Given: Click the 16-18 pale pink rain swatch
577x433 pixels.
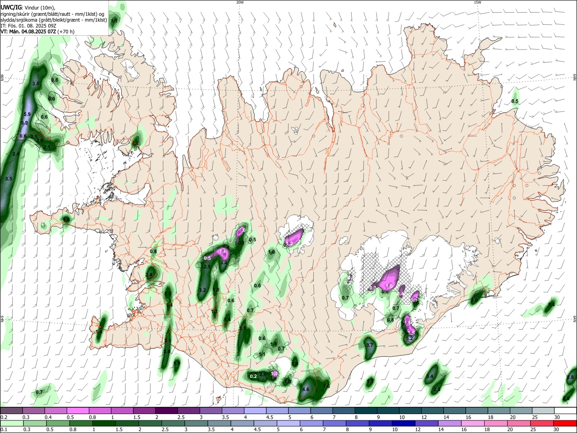Looking at the screenshot, I should point(473,424).
